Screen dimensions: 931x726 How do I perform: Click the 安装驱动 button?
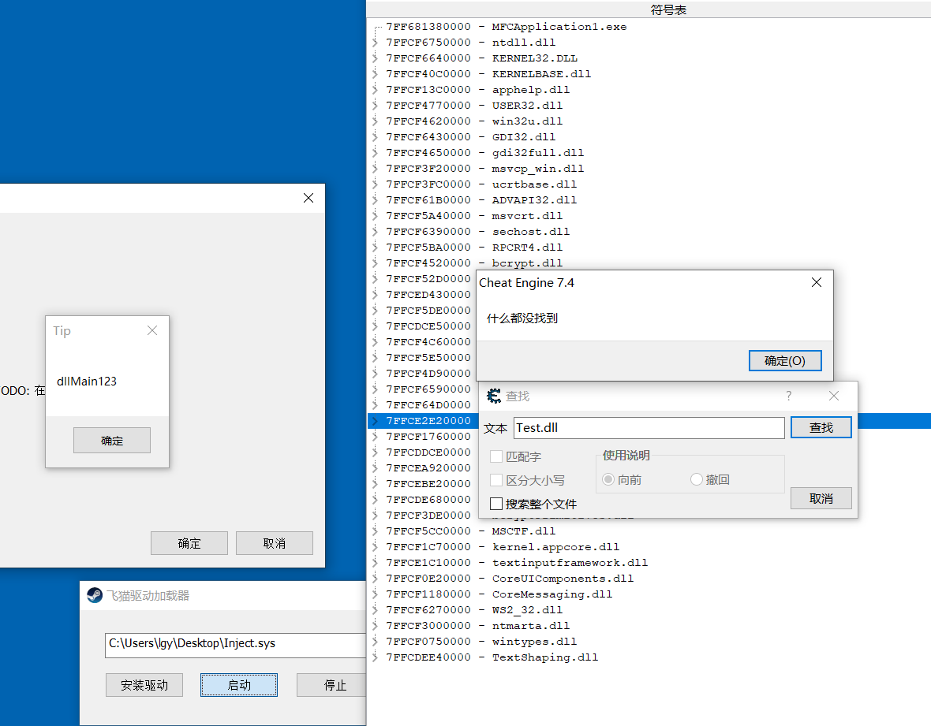144,685
